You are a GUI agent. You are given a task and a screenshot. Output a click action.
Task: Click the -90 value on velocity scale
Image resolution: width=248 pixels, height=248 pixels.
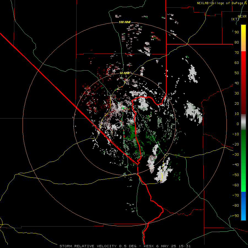236,216
